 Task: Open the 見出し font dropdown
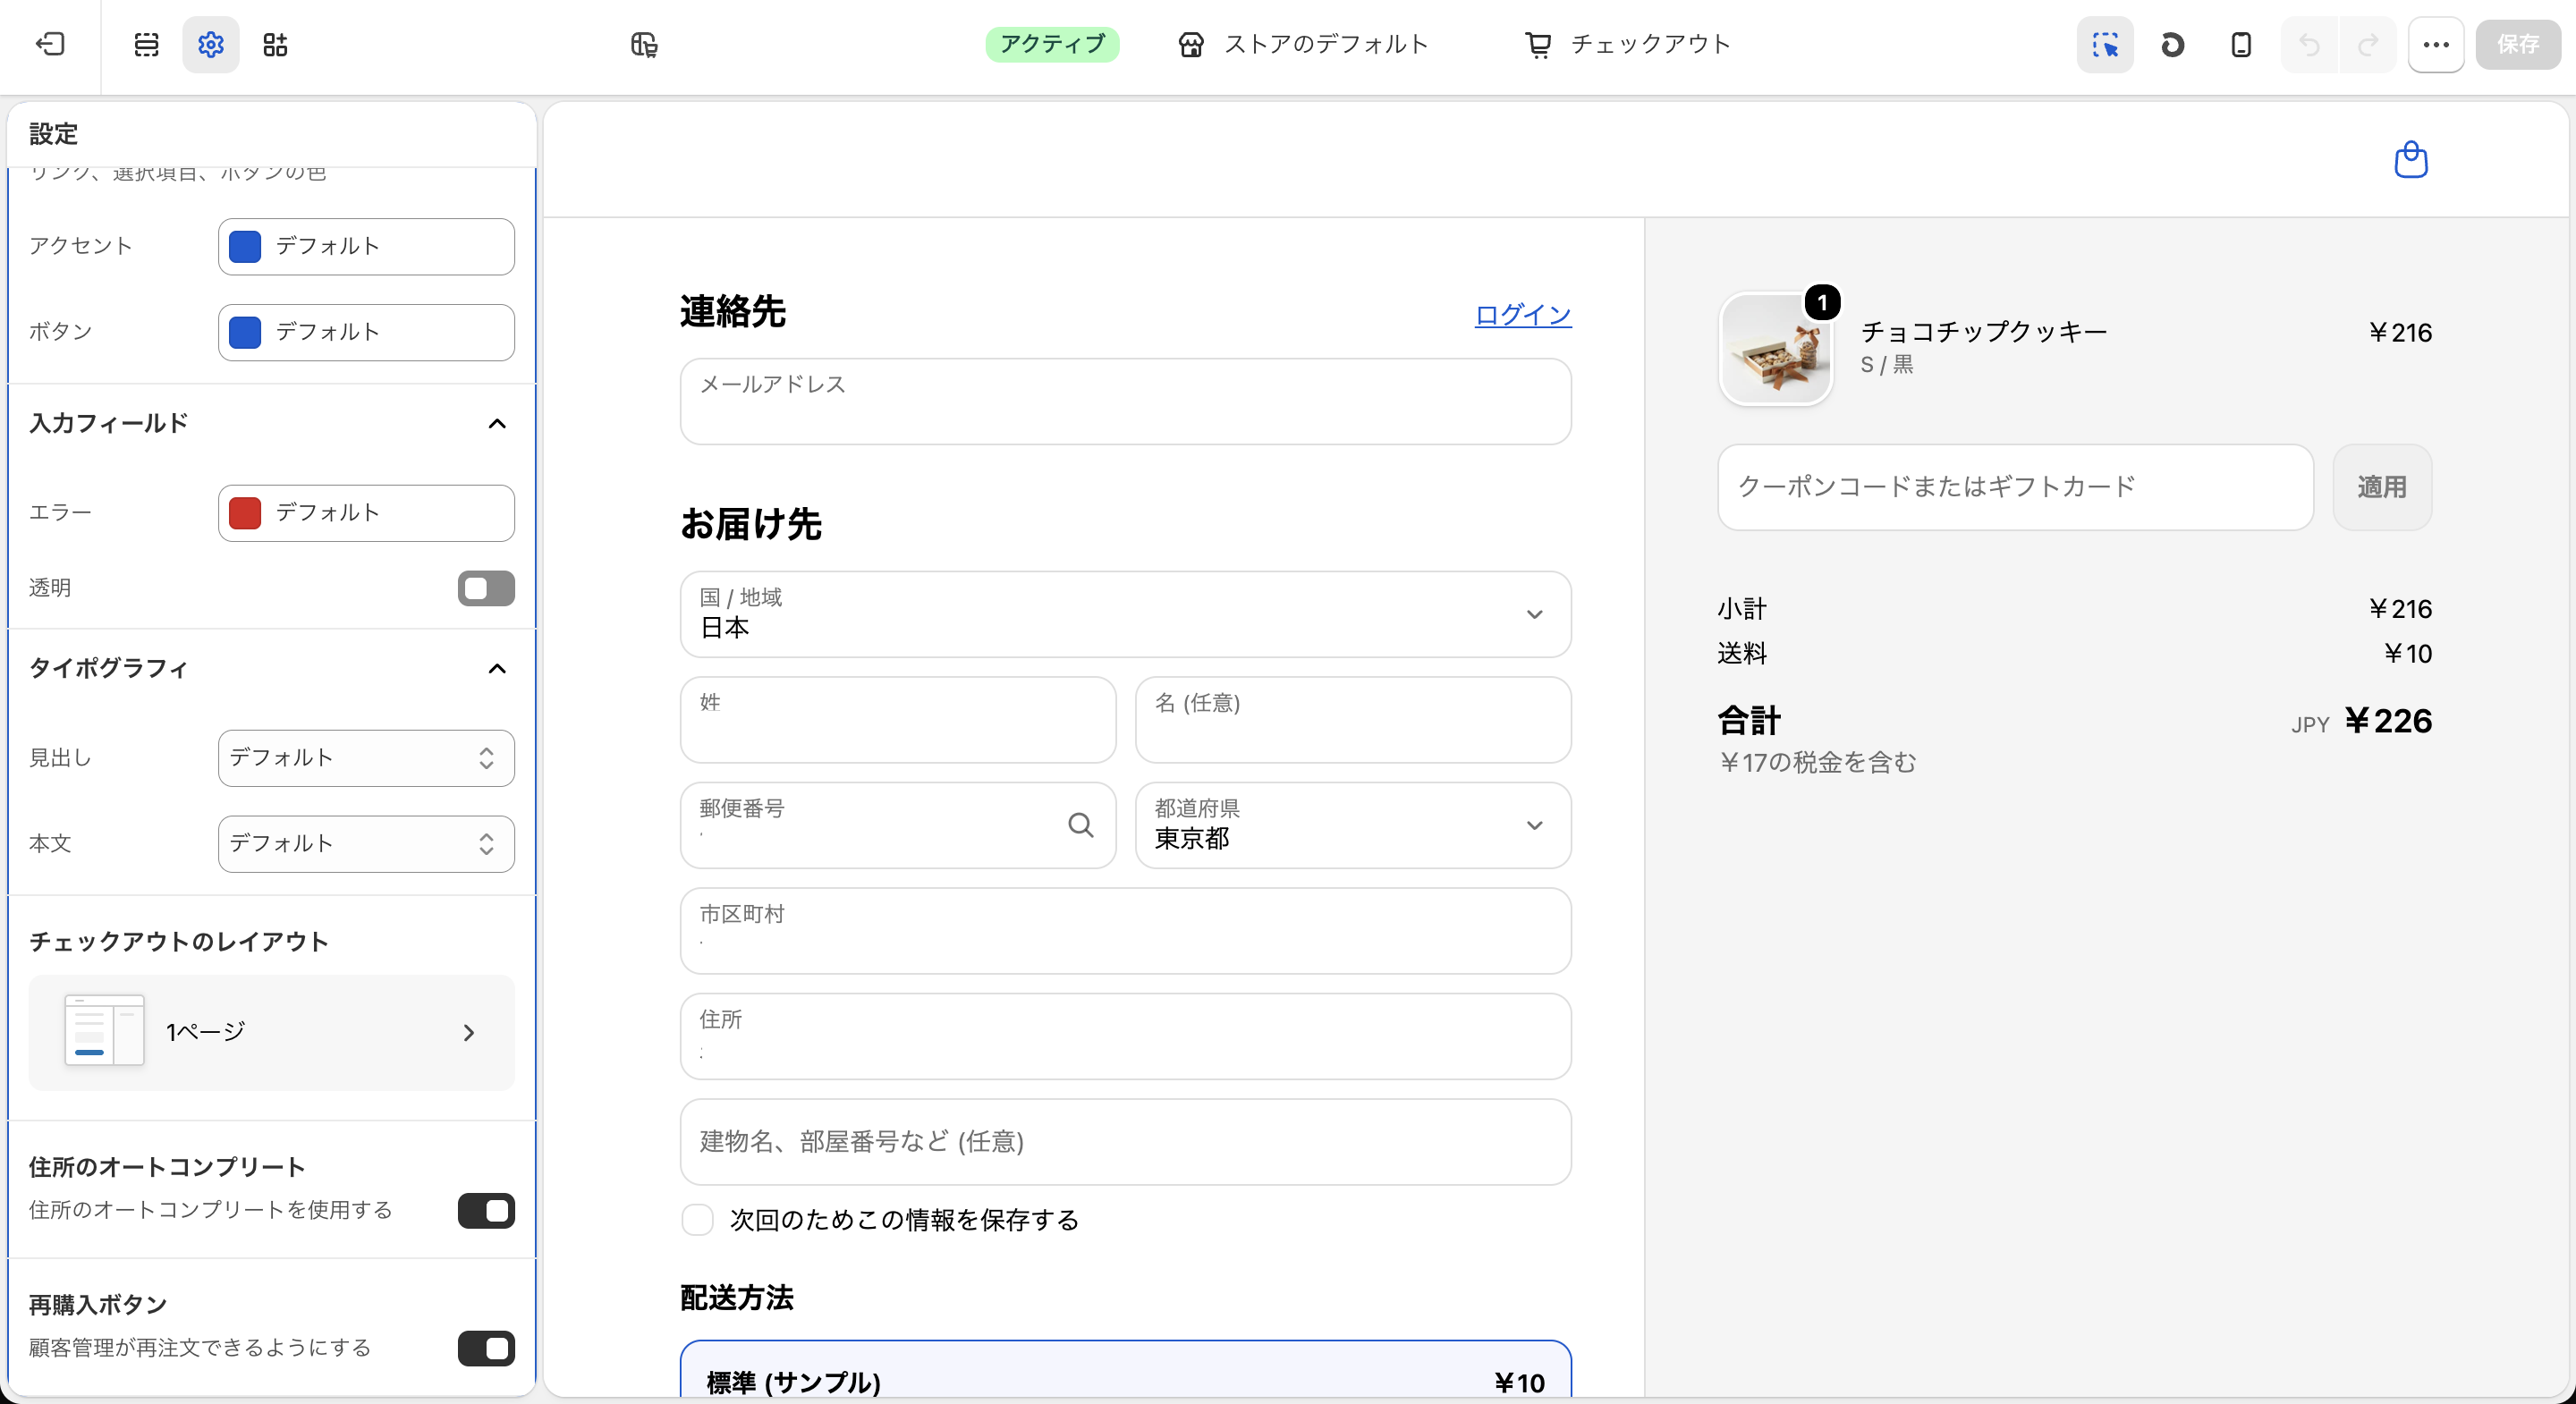click(x=366, y=758)
